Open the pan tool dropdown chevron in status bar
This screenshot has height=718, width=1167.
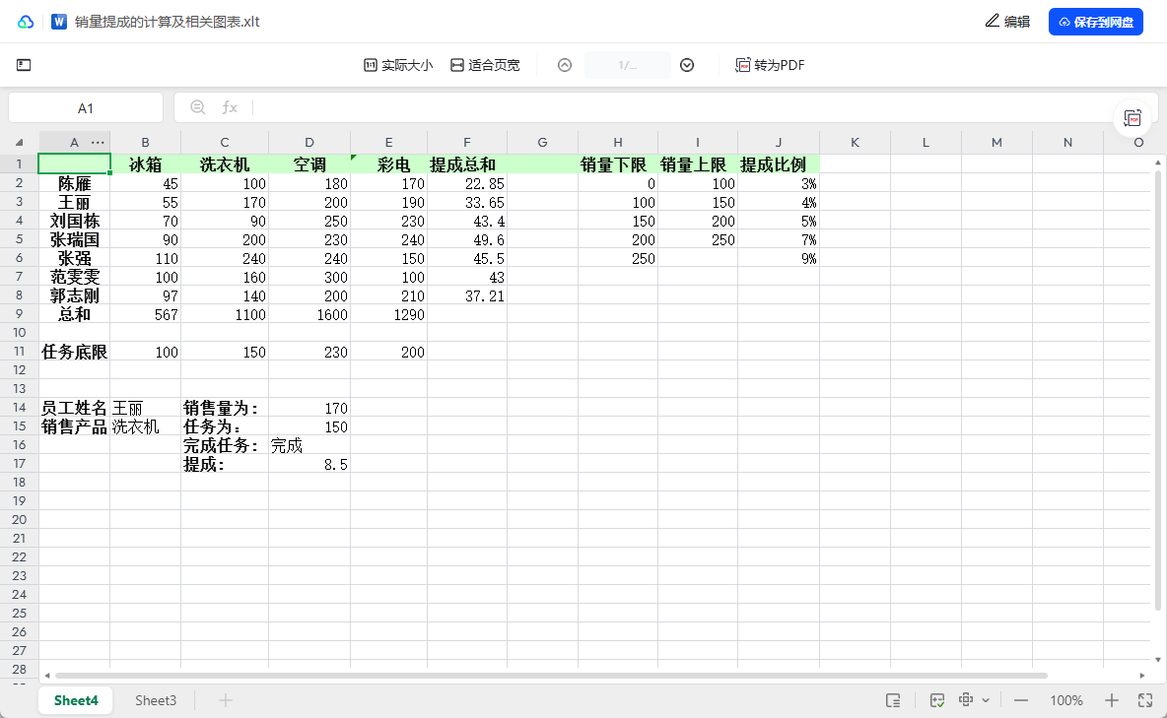click(x=986, y=700)
